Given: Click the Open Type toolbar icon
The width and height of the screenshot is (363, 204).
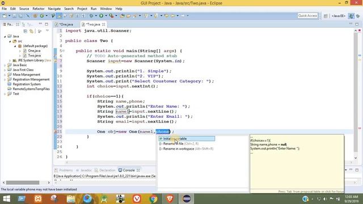Looking at the screenshot, I should click(x=123, y=16).
